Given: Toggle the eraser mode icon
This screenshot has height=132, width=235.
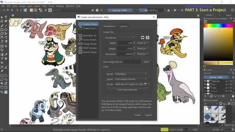Looking at the screenshot, I should click(x=93, y=10).
